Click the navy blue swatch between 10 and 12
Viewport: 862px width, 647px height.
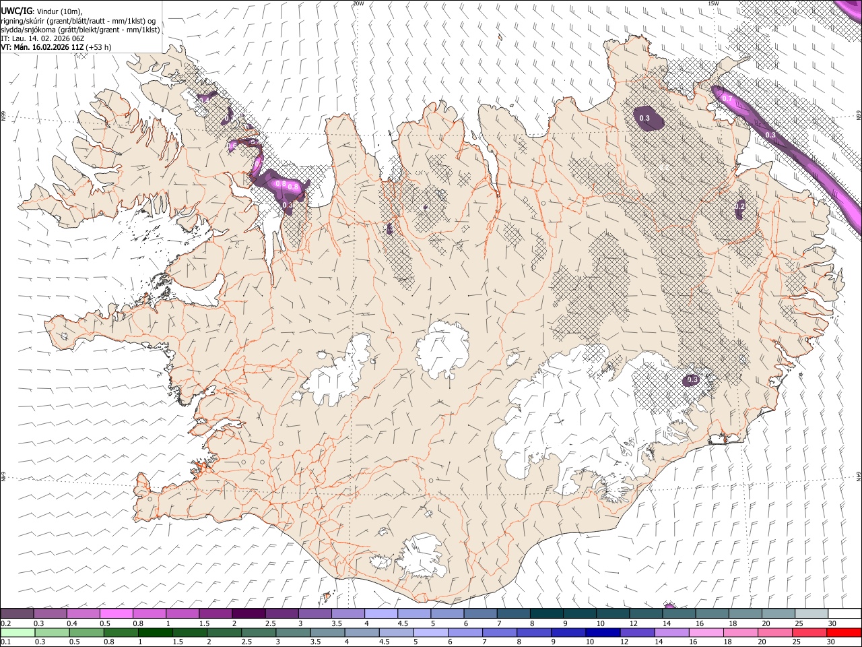click(x=603, y=633)
